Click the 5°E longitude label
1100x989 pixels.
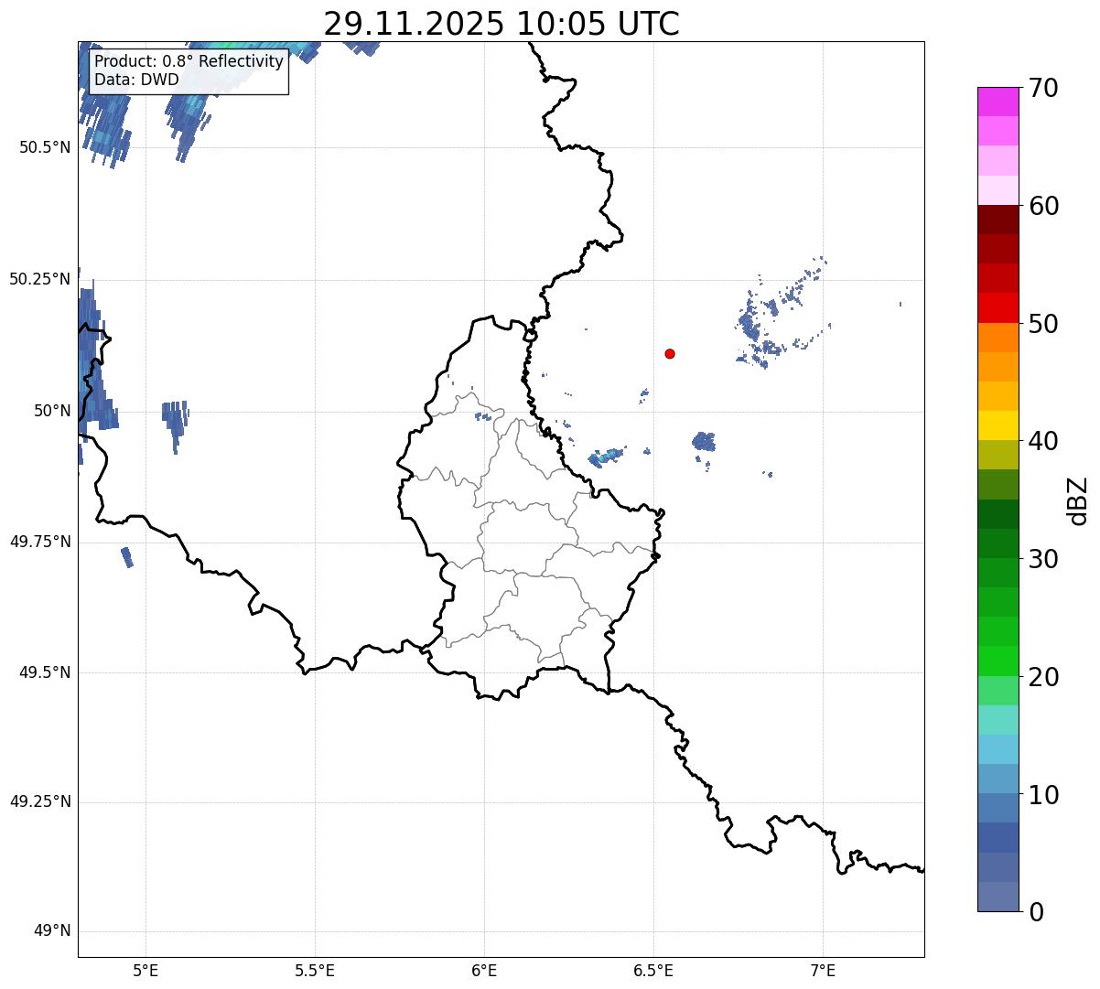pos(146,970)
